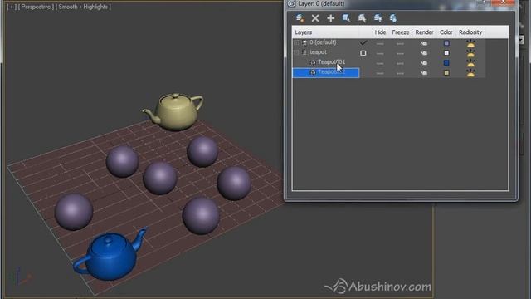The image size is (531, 299).
Task: Open the blue color swatch for Teapot001
Action: pyautogui.click(x=446, y=63)
